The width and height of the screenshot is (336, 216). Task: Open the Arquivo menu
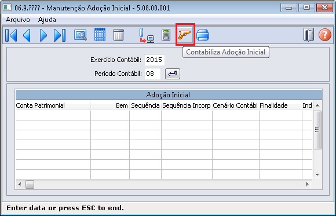tap(18, 20)
